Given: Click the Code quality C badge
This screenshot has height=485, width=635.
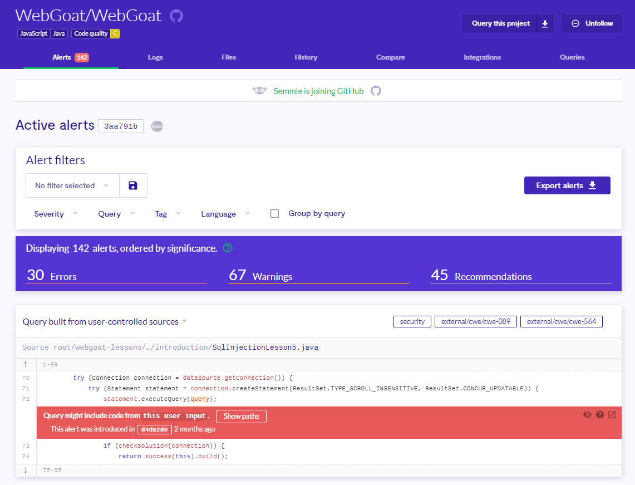Looking at the screenshot, I should [96, 33].
